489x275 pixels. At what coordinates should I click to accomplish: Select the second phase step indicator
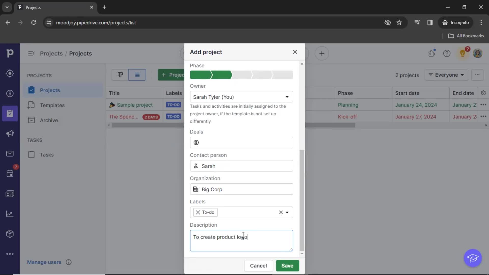pyautogui.click(x=222, y=75)
